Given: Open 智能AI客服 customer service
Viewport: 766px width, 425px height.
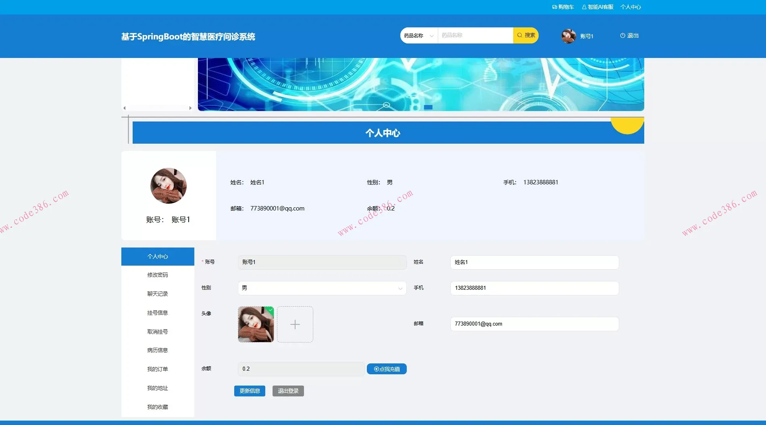Looking at the screenshot, I should point(598,7).
